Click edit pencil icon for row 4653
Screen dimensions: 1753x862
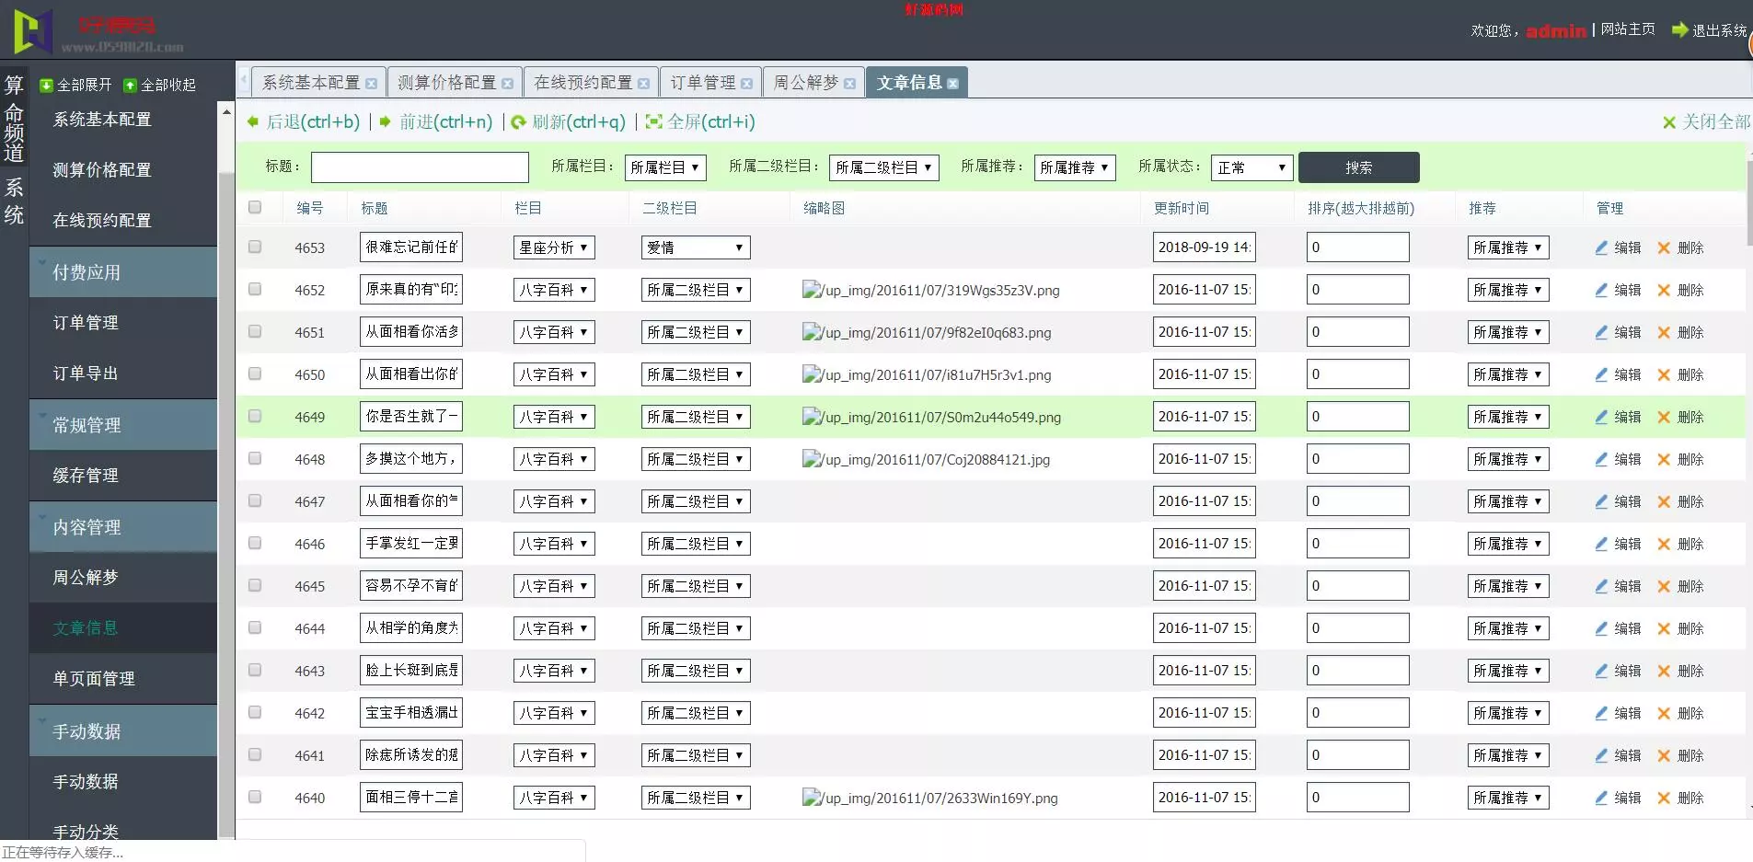1601,247
